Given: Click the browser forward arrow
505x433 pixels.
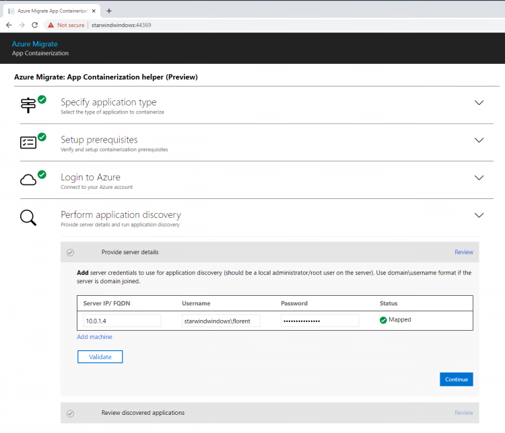Looking at the screenshot, I should tap(22, 25).
